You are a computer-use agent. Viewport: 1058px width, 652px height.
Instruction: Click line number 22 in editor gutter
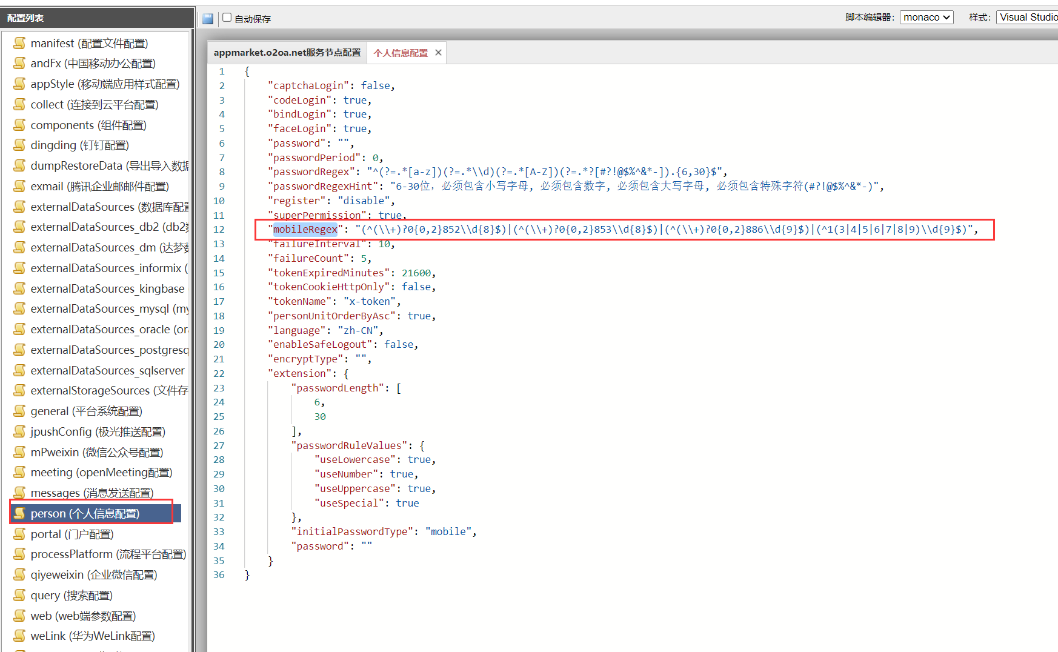point(219,374)
